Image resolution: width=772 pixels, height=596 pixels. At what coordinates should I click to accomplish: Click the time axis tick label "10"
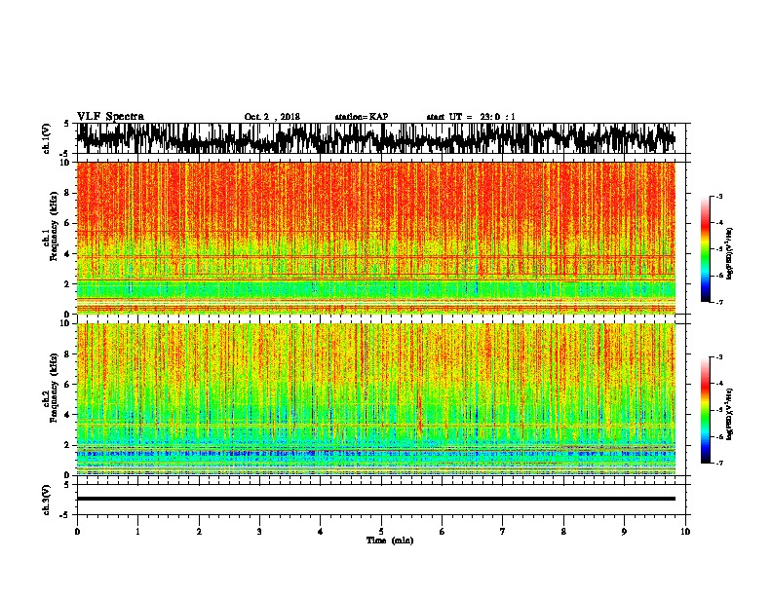(685, 532)
